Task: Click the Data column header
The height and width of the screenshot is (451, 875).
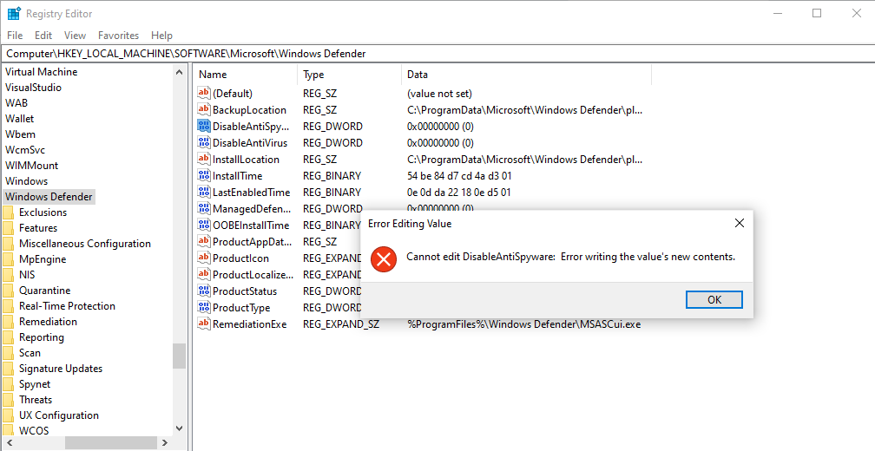Action: [x=418, y=75]
